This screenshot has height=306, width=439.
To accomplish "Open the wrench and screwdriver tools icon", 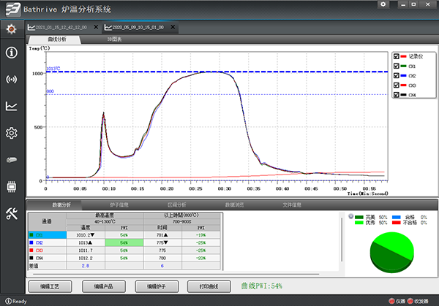I will click(x=11, y=213).
